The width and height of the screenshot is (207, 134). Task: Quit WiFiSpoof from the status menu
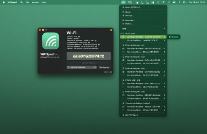[143, 115]
